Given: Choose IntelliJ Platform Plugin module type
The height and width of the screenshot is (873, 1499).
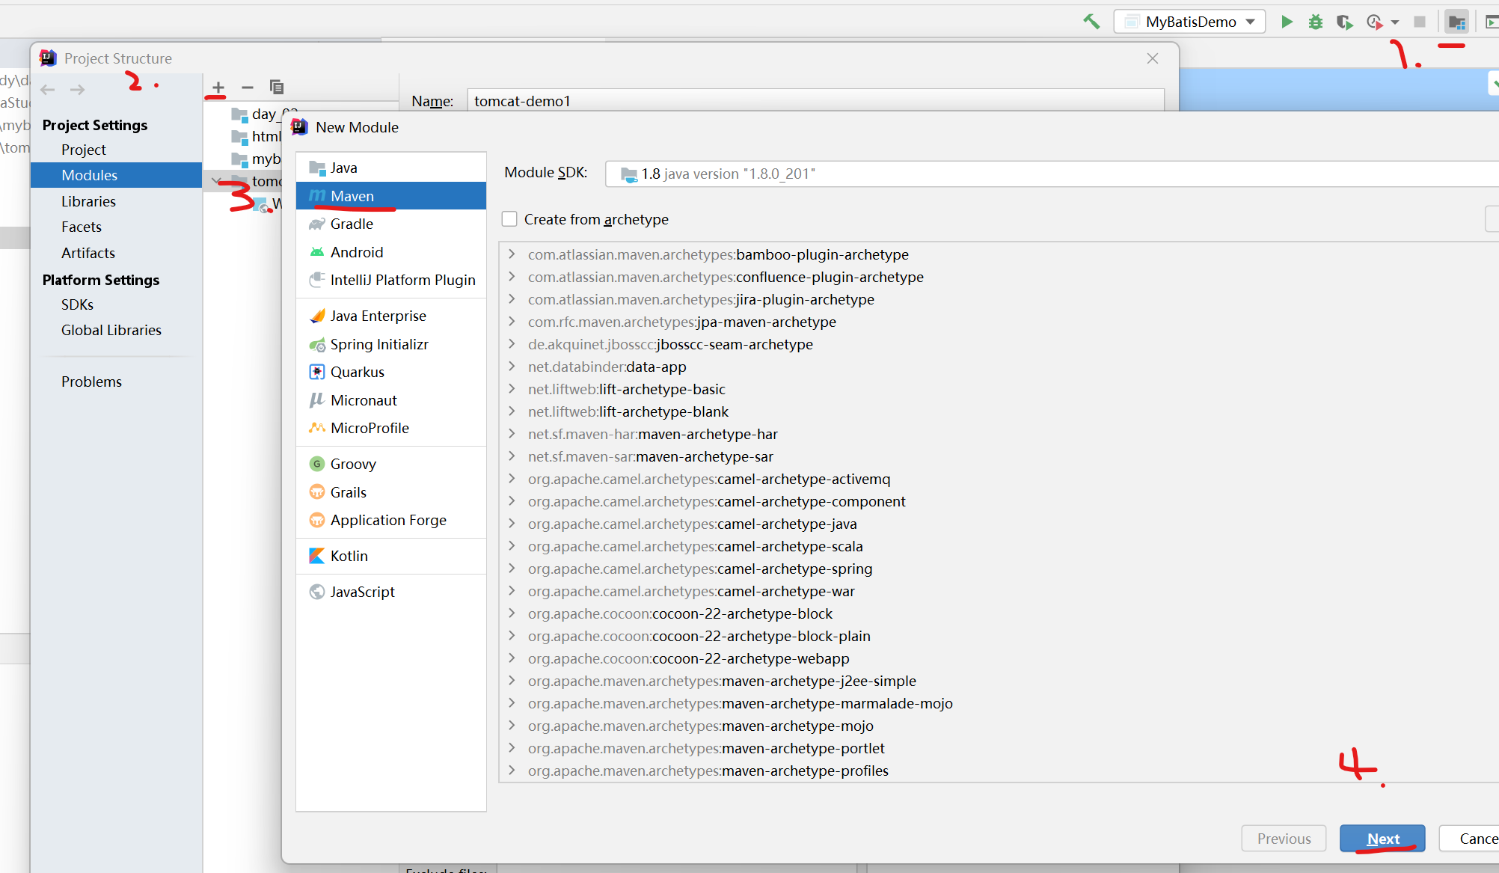Looking at the screenshot, I should point(391,280).
